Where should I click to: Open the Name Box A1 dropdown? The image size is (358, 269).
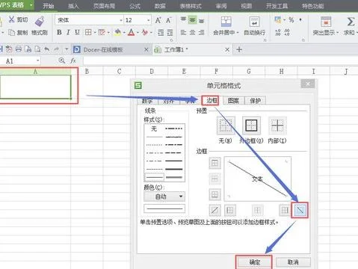pos(38,61)
